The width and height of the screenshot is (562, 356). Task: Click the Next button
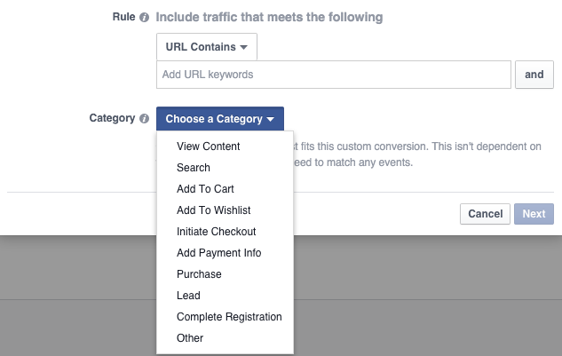point(534,214)
